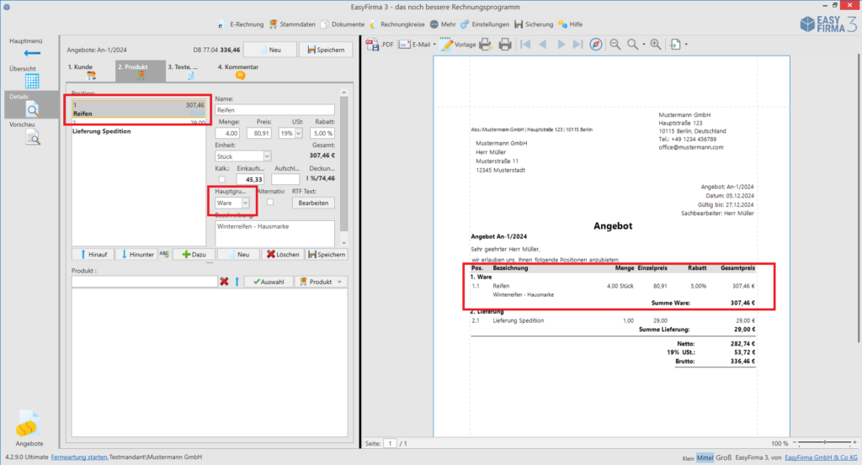The width and height of the screenshot is (862, 465).
Task: Go to the first preview page
Action: pos(525,45)
